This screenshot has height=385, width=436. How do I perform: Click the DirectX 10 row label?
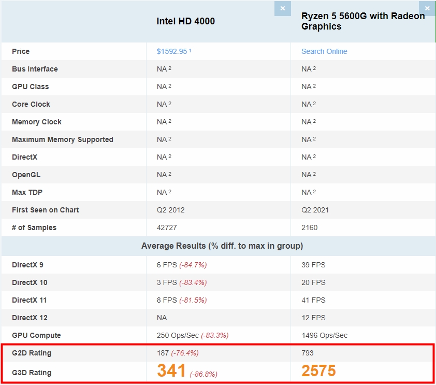(30, 282)
